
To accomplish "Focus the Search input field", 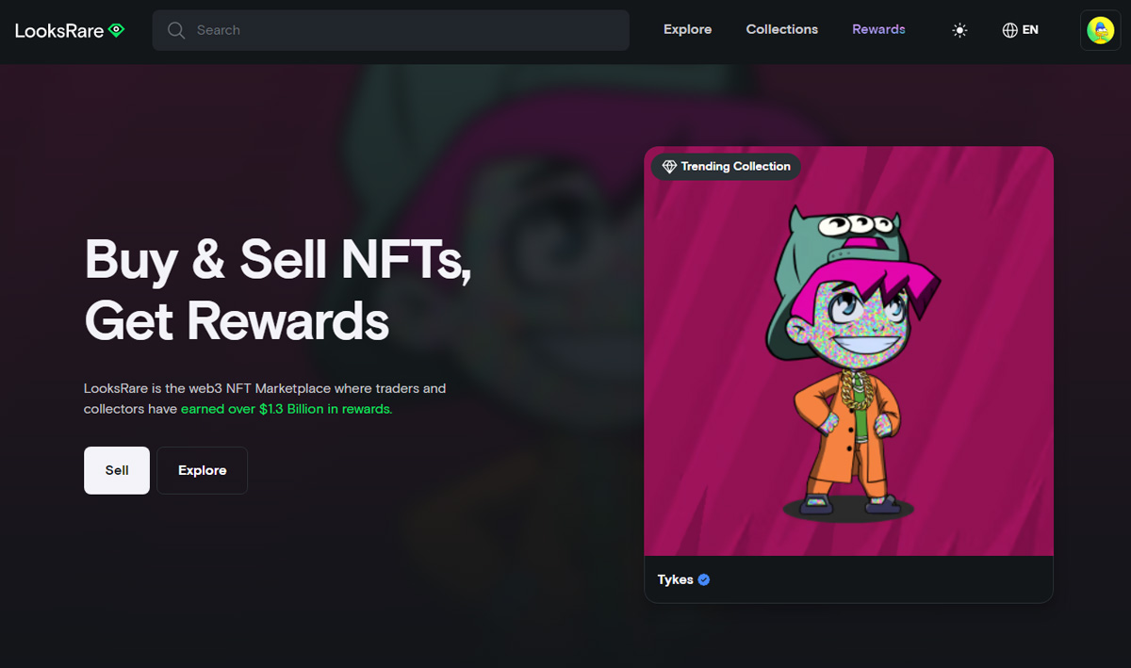I will pos(390,30).
